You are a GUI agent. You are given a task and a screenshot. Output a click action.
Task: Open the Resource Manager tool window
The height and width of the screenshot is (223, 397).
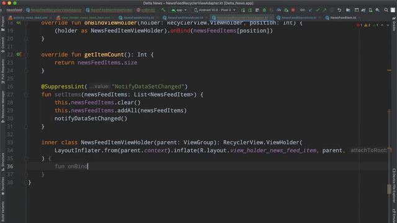(x=2, y=107)
